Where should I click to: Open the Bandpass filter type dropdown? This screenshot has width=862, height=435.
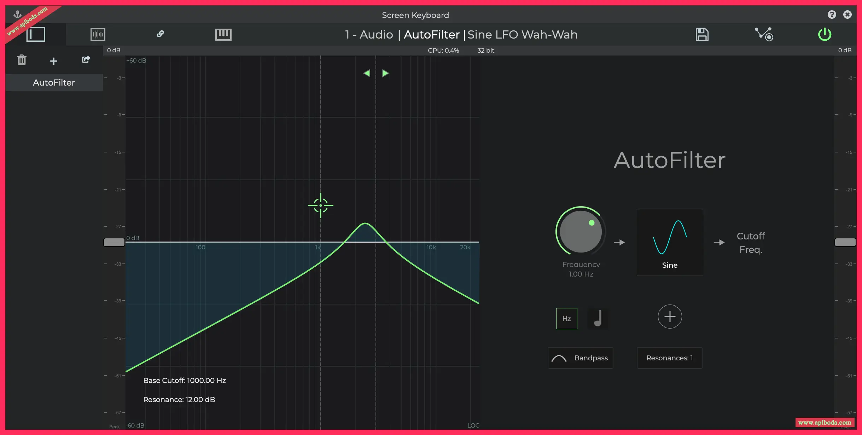tap(580, 358)
